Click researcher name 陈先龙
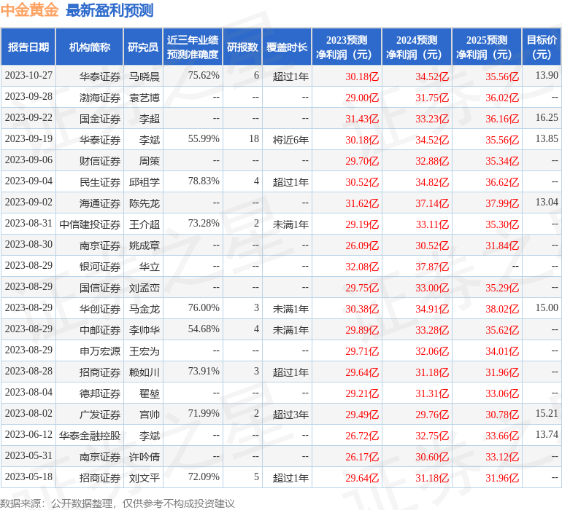 [145, 203]
